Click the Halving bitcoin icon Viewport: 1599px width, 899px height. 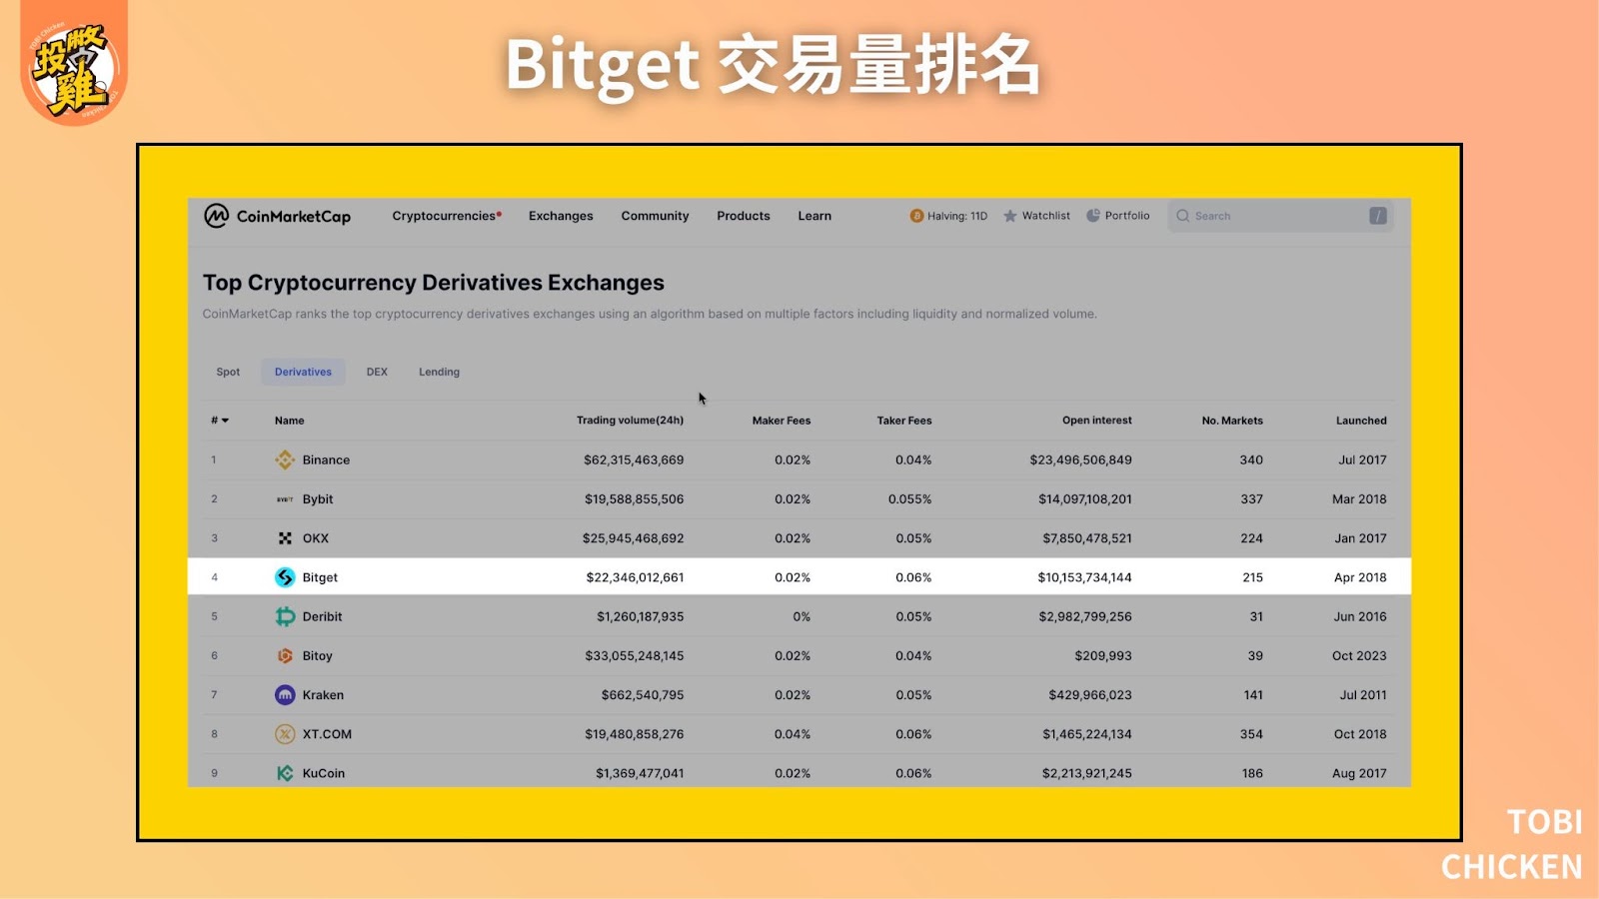click(x=916, y=216)
